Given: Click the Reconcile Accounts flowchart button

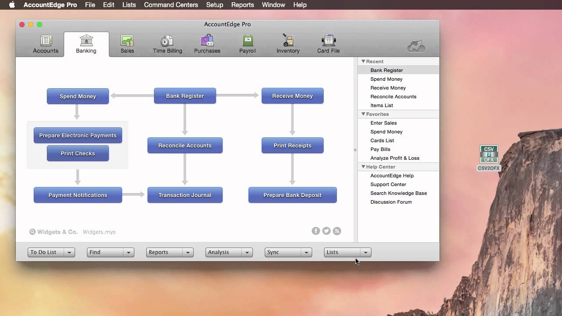Looking at the screenshot, I should point(185,145).
